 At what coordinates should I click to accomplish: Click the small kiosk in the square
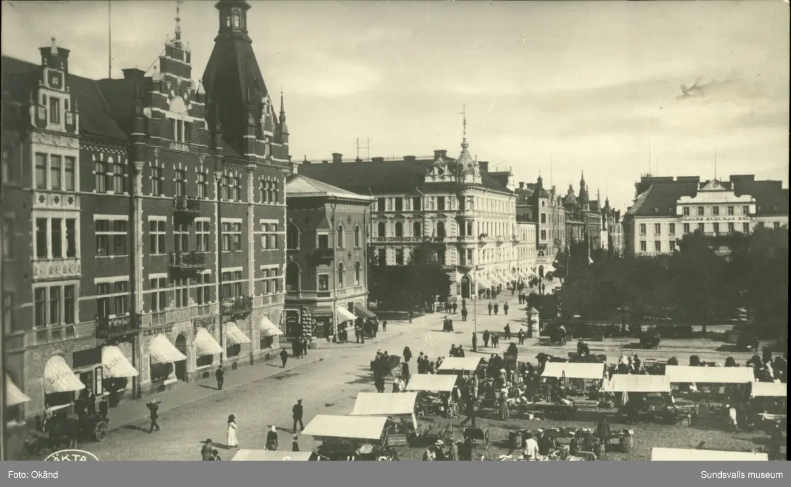[533, 322]
